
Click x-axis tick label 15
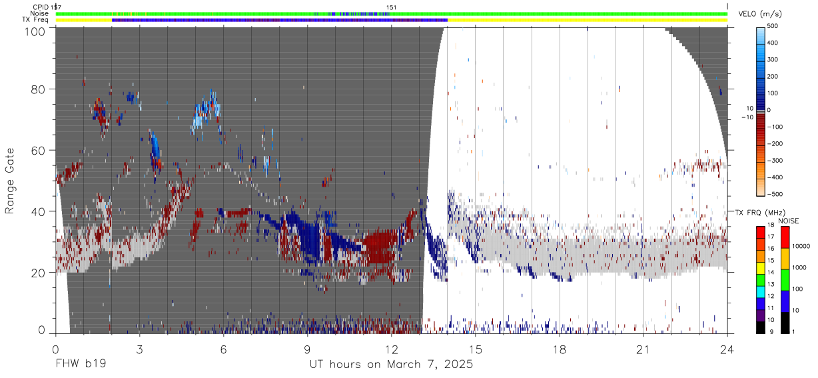pyautogui.click(x=475, y=349)
